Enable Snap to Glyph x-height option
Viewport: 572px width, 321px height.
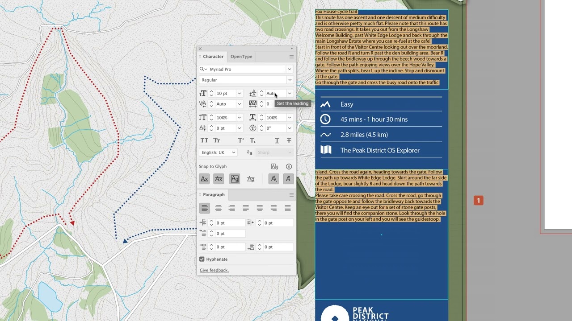click(219, 179)
